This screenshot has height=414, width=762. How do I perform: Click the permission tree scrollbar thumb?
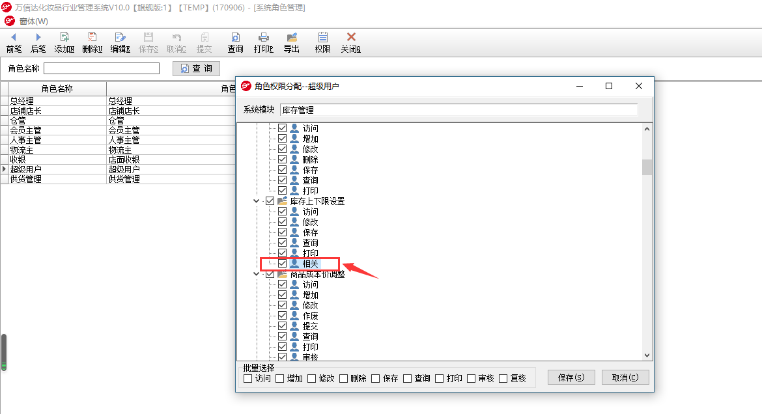point(647,167)
